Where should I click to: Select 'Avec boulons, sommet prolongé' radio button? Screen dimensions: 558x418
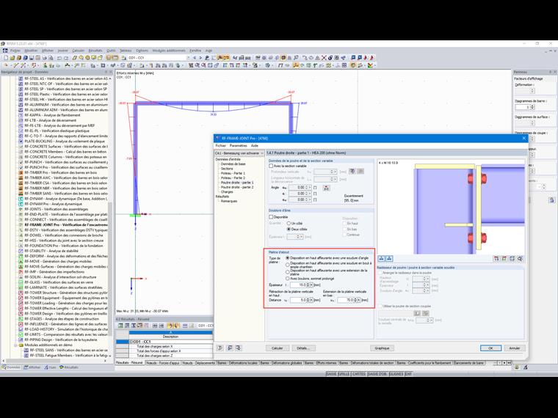click(288, 279)
